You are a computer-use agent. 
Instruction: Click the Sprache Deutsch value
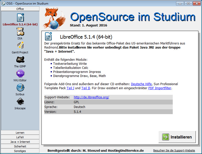coord(79,107)
